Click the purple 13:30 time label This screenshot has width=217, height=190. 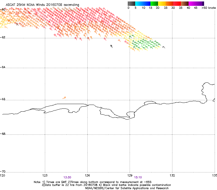click(x=67, y=177)
